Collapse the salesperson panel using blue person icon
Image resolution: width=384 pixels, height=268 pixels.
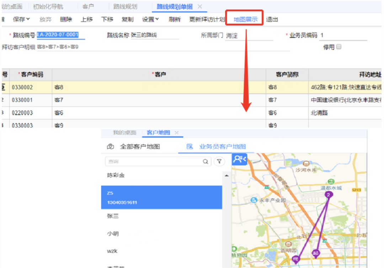[239, 159]
